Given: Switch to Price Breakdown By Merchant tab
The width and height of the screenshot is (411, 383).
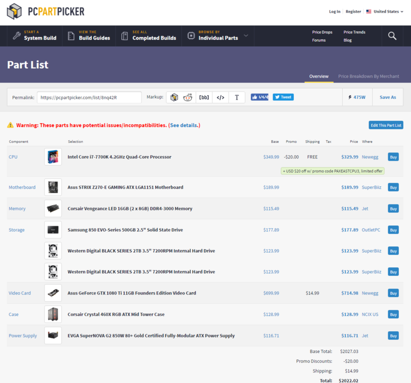Looking at the screenshot, I should pyautogui.click(x=369, y=76).
